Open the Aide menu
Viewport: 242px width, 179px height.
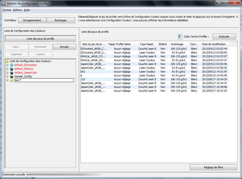(27, 10)
